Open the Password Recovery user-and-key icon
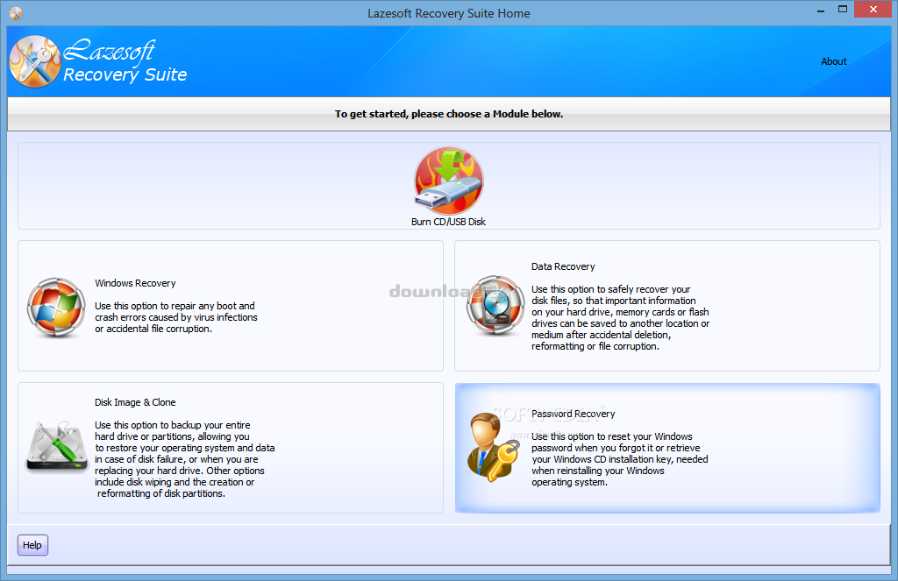 [493, 448]
